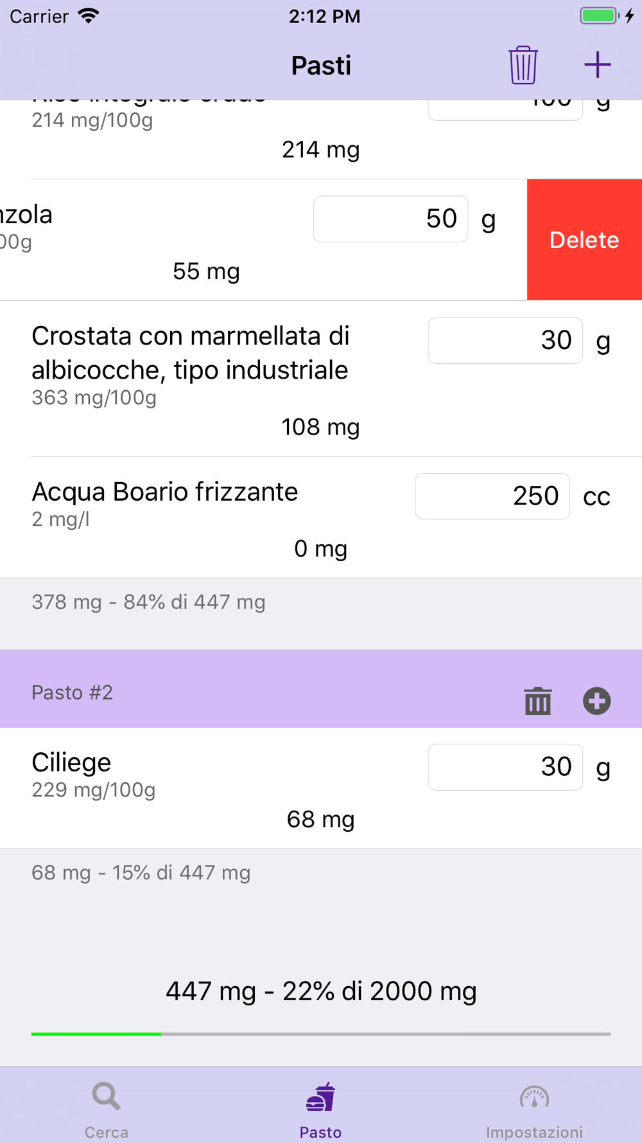Tap the 250 cc quantity field
This screenshot has height=1143, width=642.
(x=492, y=496)
